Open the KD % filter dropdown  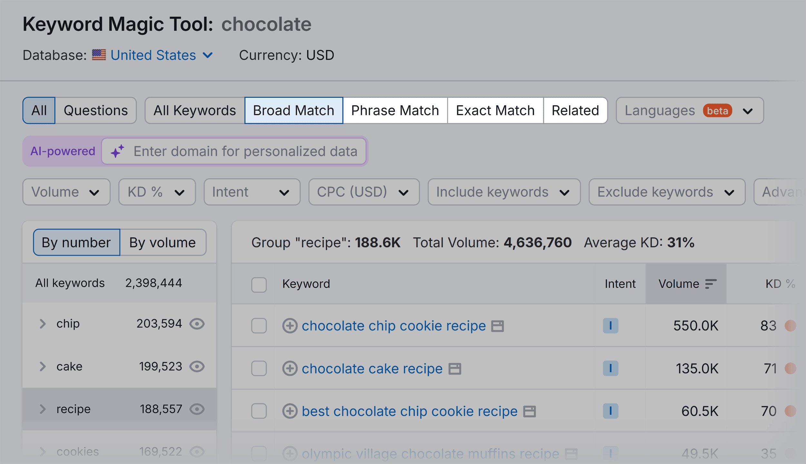[x=157, y=192]
